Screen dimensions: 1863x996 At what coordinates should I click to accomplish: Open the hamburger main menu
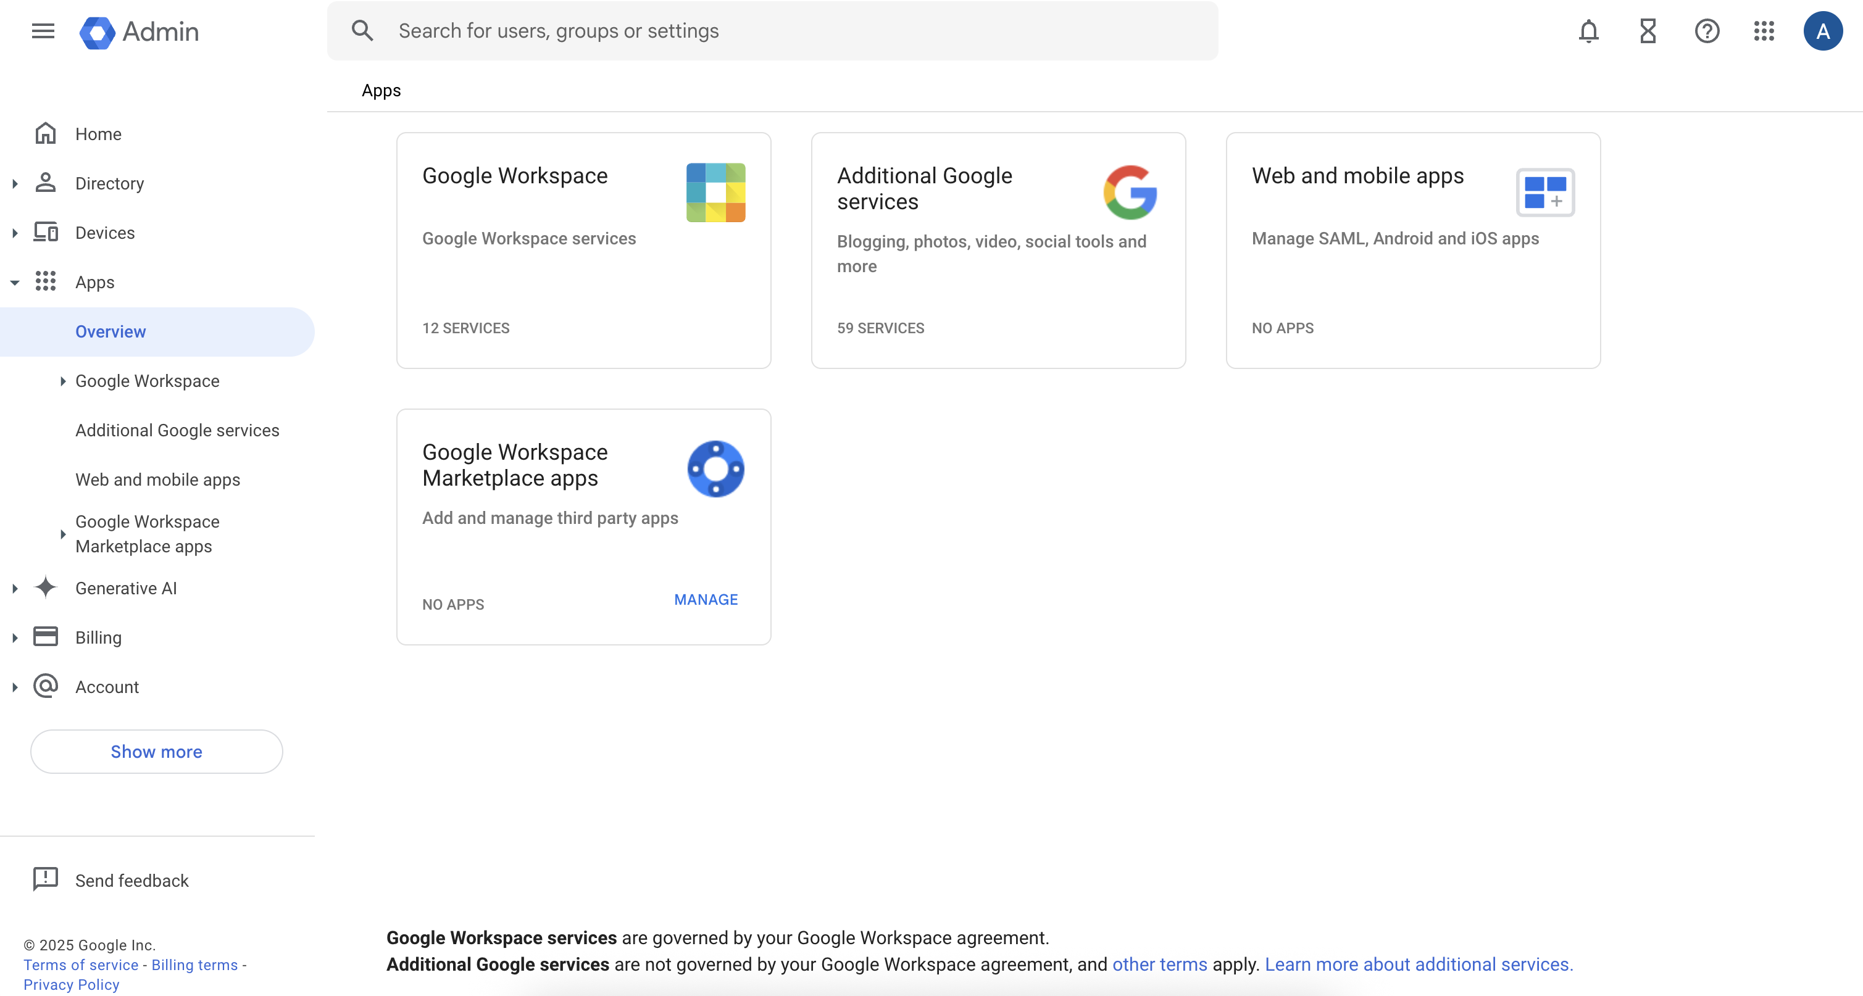(43, 31)
